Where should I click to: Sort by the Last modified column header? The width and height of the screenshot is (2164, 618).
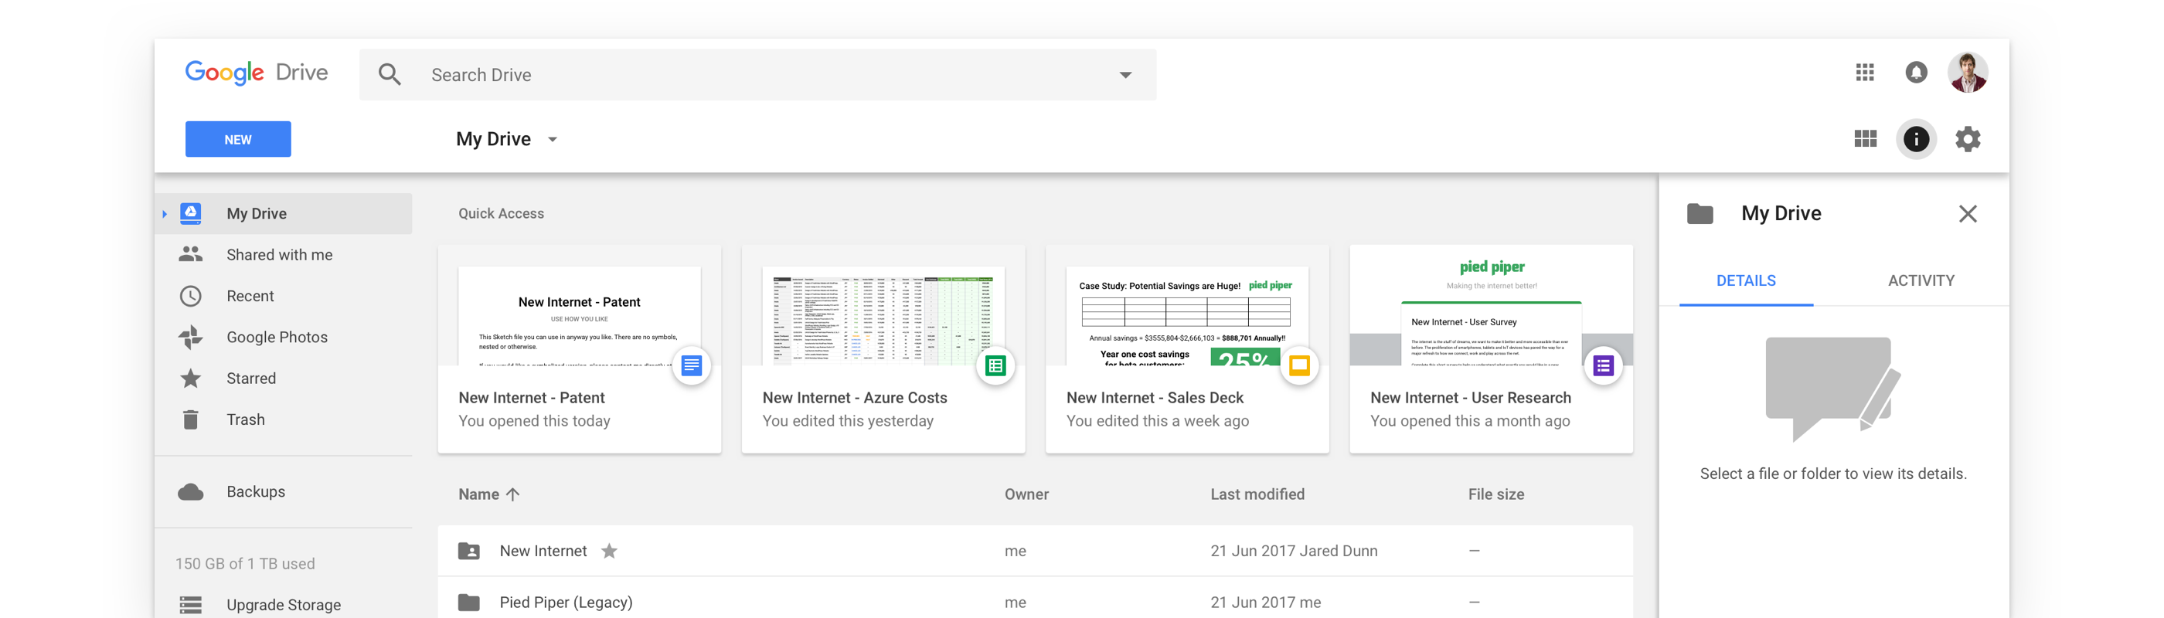[x=1257, y=494]
